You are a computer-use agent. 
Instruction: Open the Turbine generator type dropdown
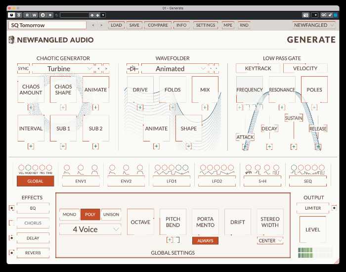tap(63, 69)
